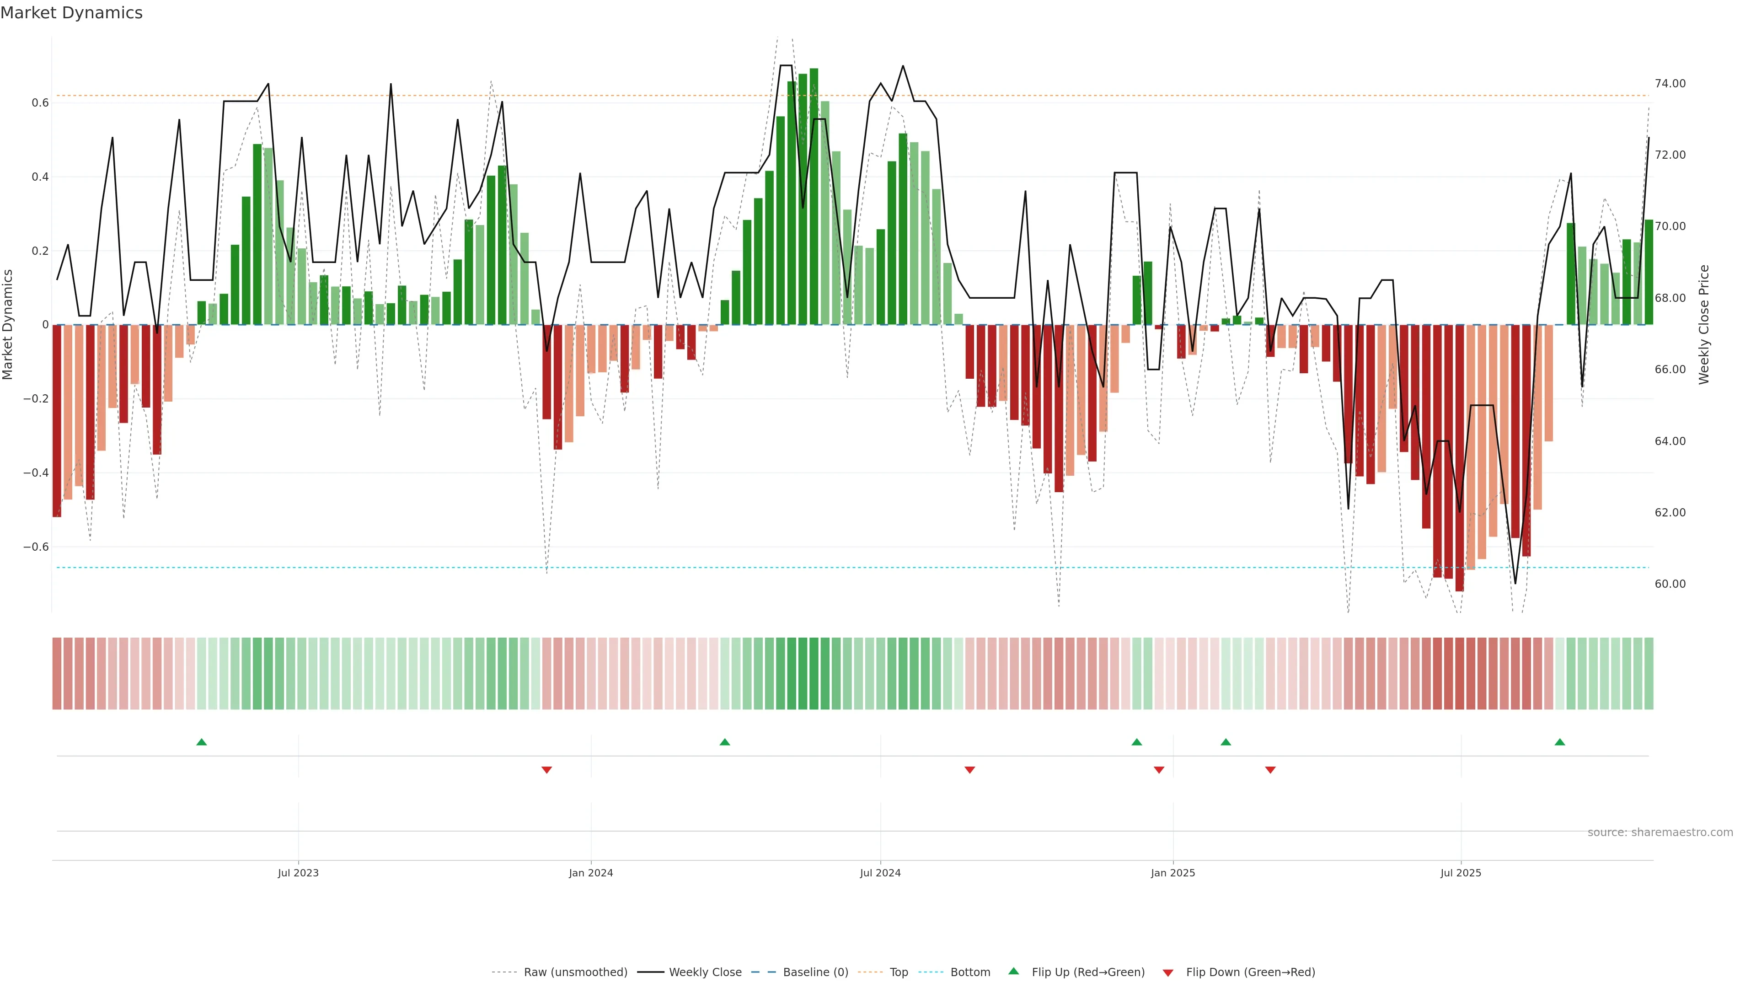Click the source sharemaestro.com text
Image resolution: width=1756 pixels, height=988 pixels.
1660,832
